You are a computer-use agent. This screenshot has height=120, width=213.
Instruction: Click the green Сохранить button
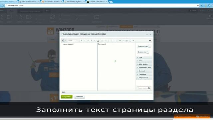point(67,97)
